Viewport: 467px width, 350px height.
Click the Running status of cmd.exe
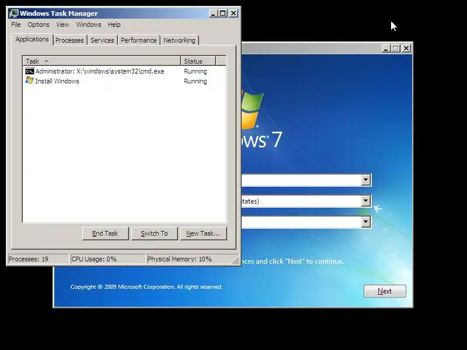click(196, 71)
